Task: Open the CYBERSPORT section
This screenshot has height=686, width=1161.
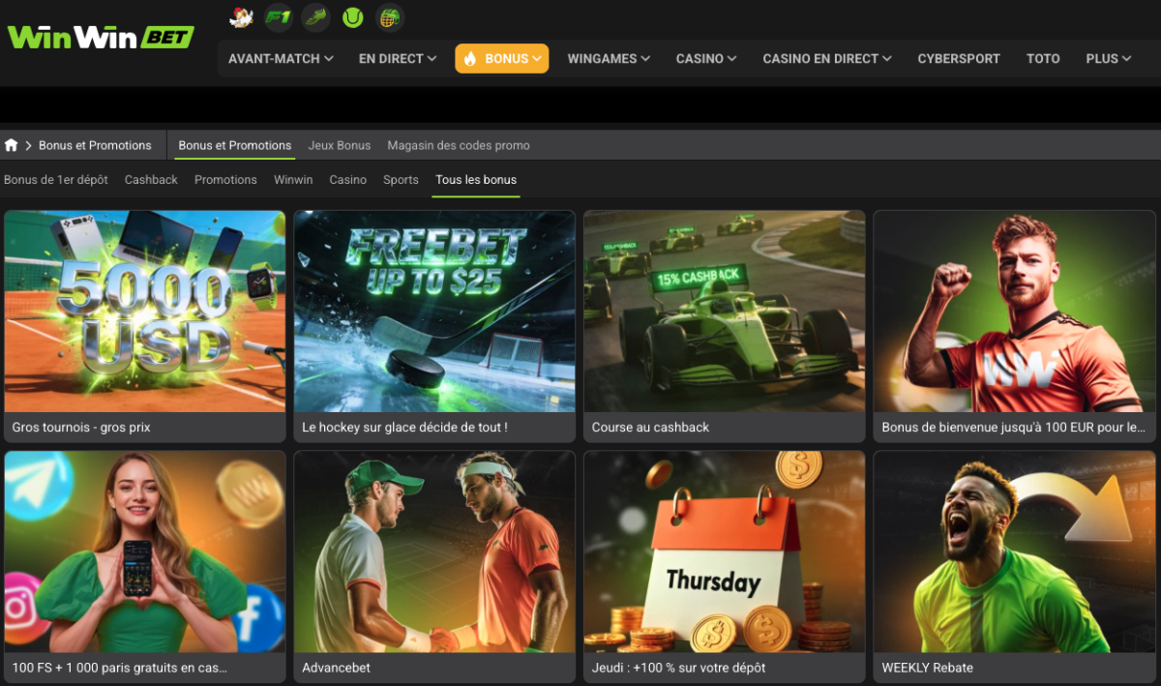Action: 959,58
